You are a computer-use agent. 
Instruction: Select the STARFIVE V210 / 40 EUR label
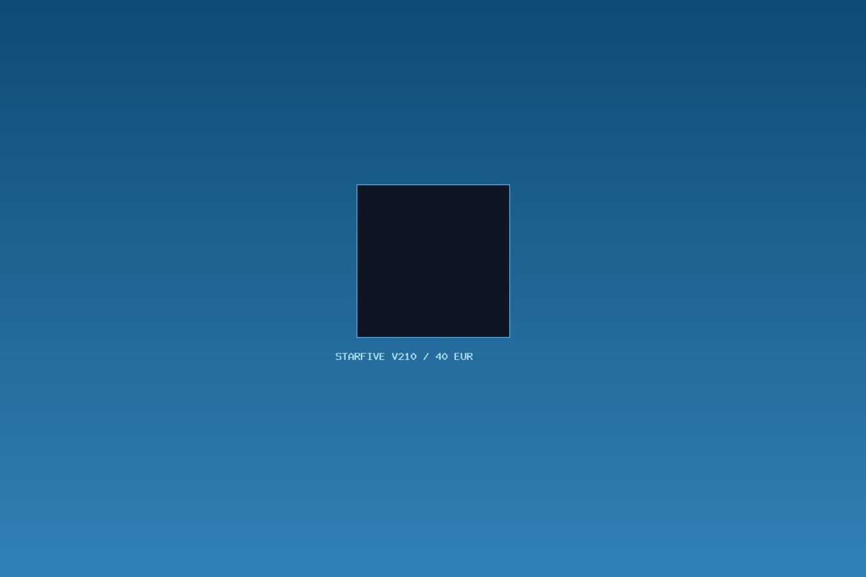click(x=404, y=356)
